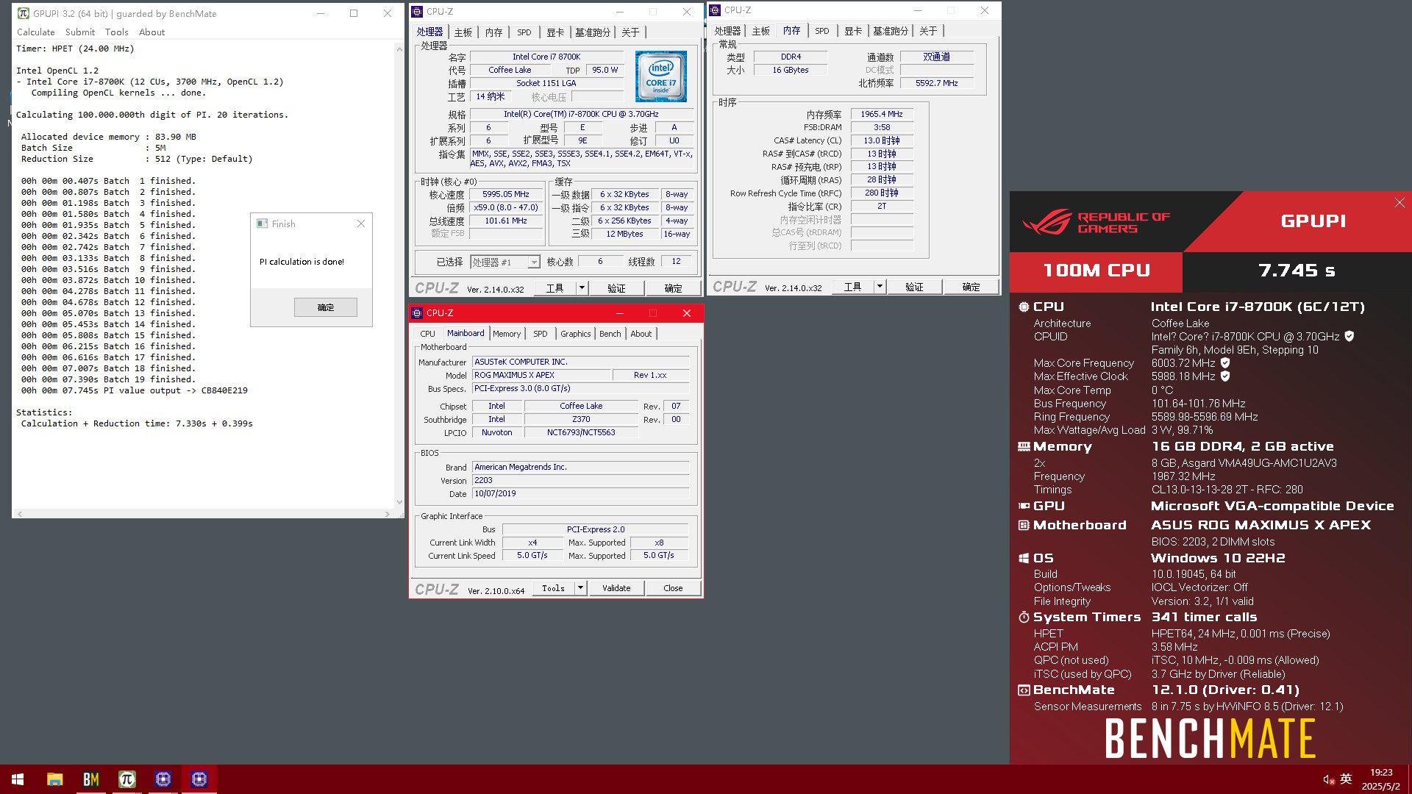Screen dimensions: 1412x794
Task: Open the taskbar clock showing 19:23
Action: (x=1380, y=779)
